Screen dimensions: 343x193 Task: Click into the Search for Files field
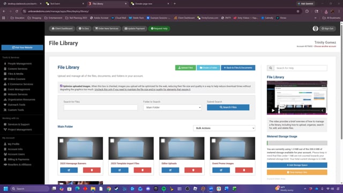pos(101,107)
